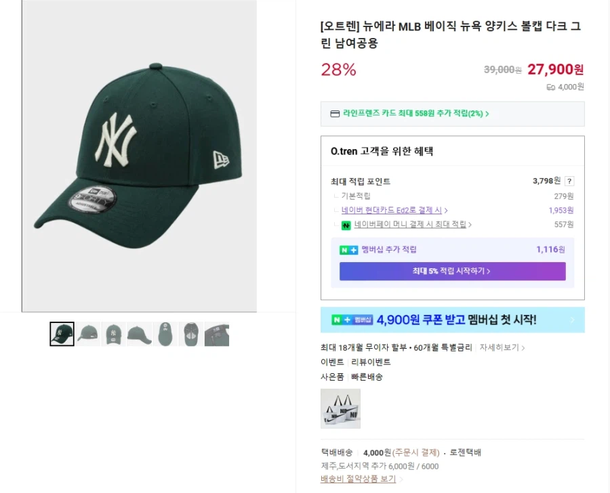Click the N+ badge next to 멤버십 추가 적립
Viewport: 610px width, 493px height.
[347, 250]
